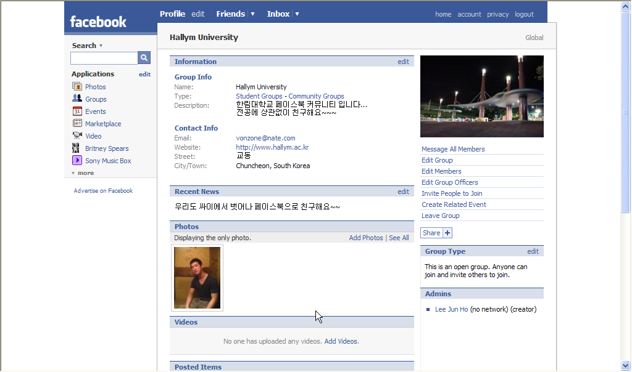Open Student Groups type link
Viewport: 632px width, 372px height.
(x=259, y=96)
